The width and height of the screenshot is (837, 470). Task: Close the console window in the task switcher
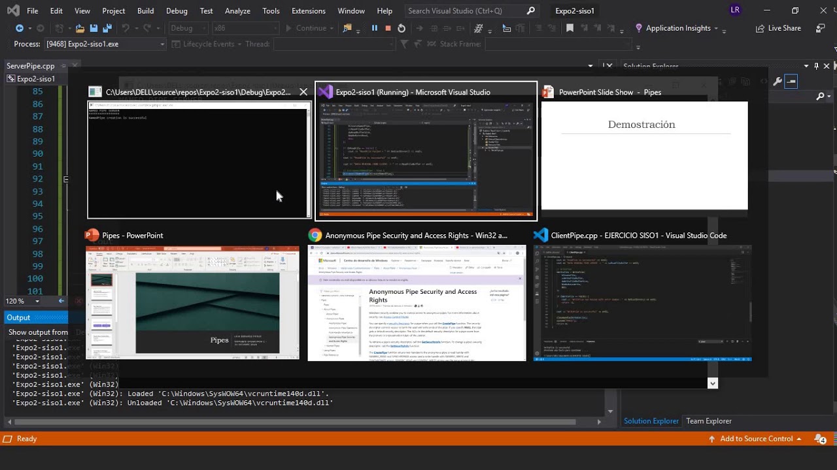click(303, 92)
